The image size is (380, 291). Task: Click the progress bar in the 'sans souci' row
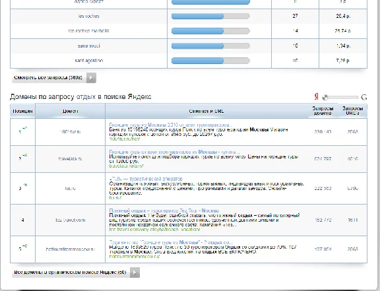pos(210,46)
